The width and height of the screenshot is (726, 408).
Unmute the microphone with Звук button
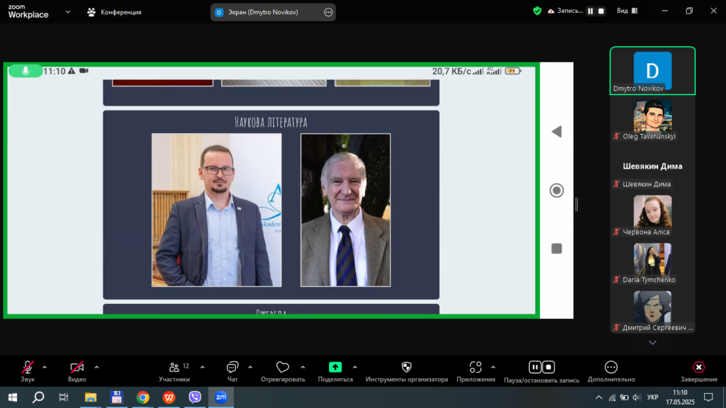coord(28,371)
